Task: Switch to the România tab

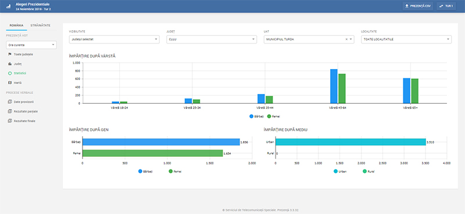Action: [17, 26]
